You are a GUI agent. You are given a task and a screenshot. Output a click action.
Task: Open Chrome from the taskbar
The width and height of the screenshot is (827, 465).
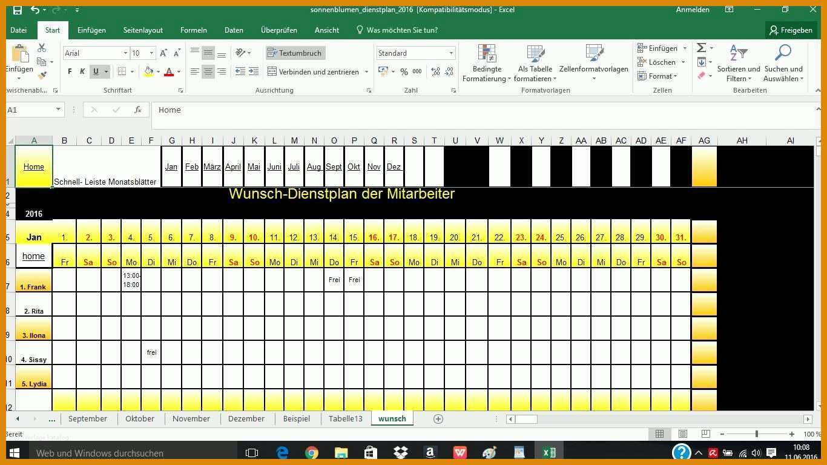coord(312,453)
